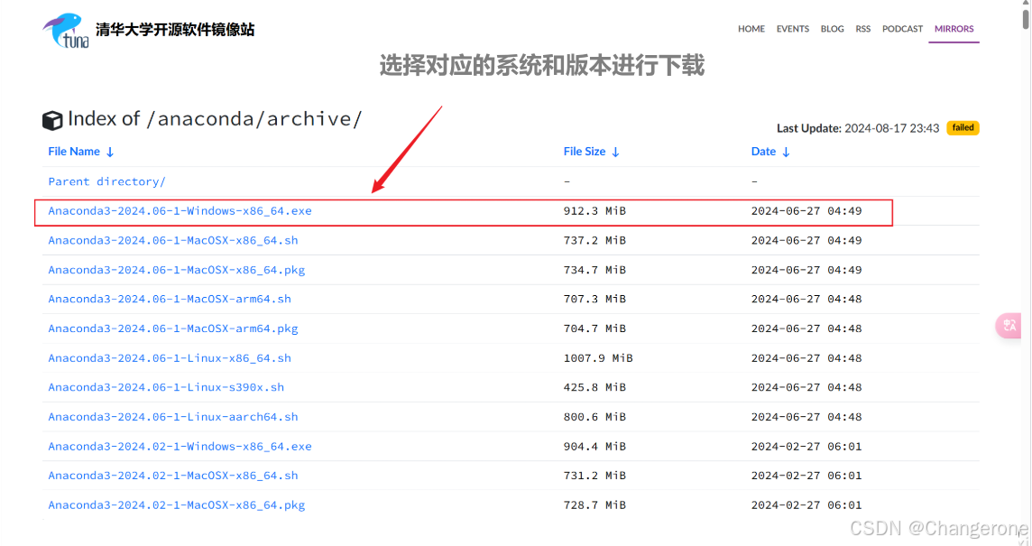This screenshot has width=1032, height=546.
Task: Open the Parent directory/ link
Action: (106, 181)
